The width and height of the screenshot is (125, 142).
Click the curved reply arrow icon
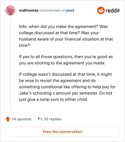[x=40, y=119]
